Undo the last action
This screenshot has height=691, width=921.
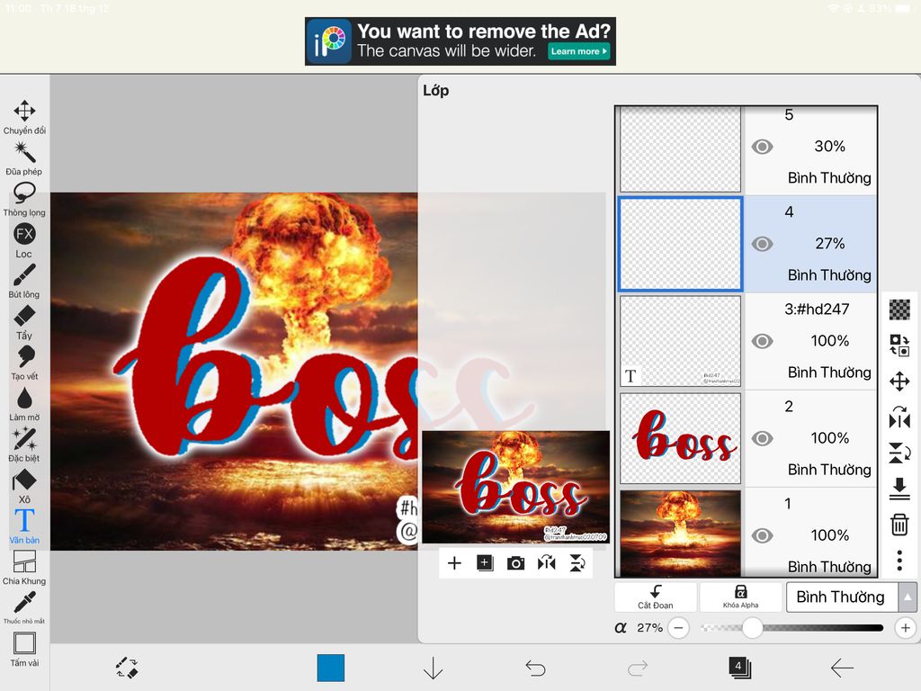point(535,669)
